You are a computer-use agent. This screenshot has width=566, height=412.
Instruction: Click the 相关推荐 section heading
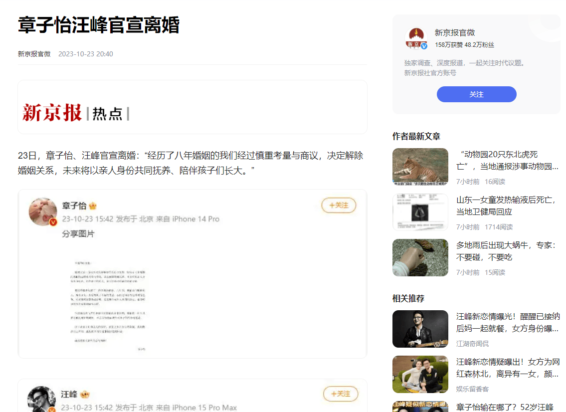pyautogui.click(x=408, y=299)
